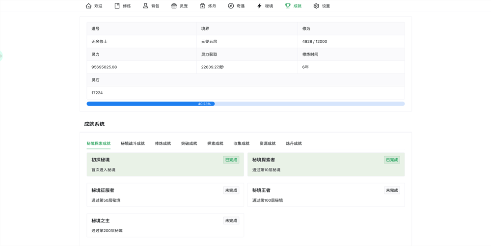Open 设置 using the gear icon
Viewport: 491px width, 246px height.
316,6
